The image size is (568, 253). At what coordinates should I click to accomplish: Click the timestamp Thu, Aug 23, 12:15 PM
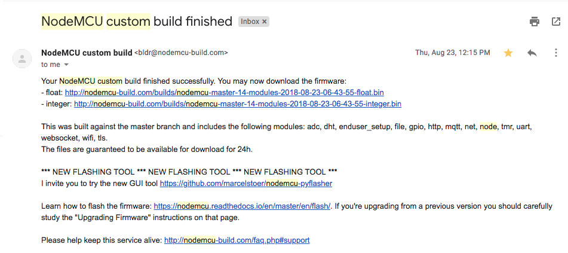pos(453,53)
